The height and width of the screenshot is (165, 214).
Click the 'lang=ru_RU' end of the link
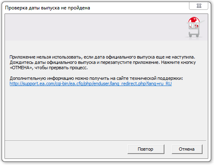pyautogui.click(x=159, y=84)
